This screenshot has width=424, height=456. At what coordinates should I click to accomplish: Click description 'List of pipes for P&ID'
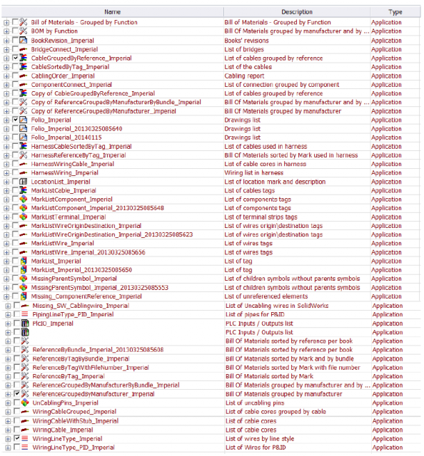[255, 314]
